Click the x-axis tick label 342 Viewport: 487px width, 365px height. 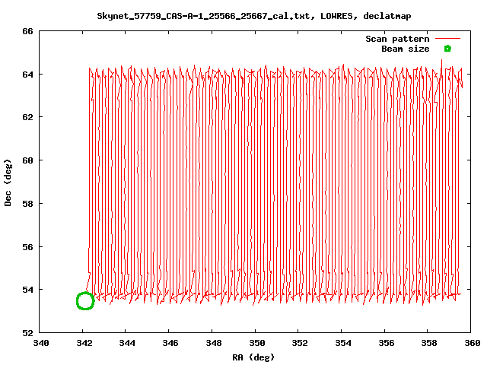[84, 343]
